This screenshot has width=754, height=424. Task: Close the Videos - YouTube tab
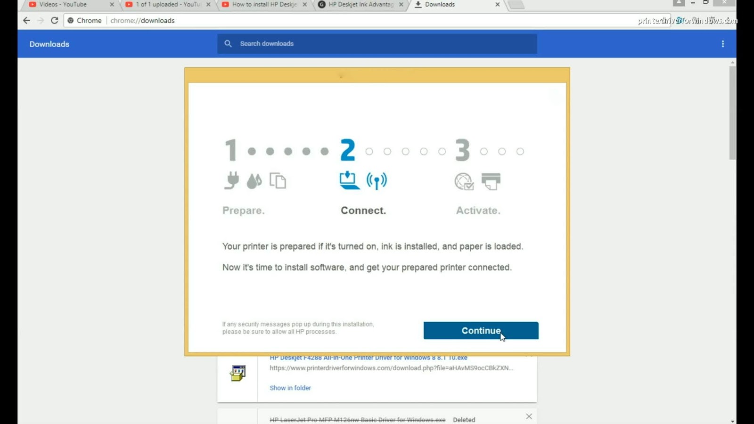[x=112, y=4]
